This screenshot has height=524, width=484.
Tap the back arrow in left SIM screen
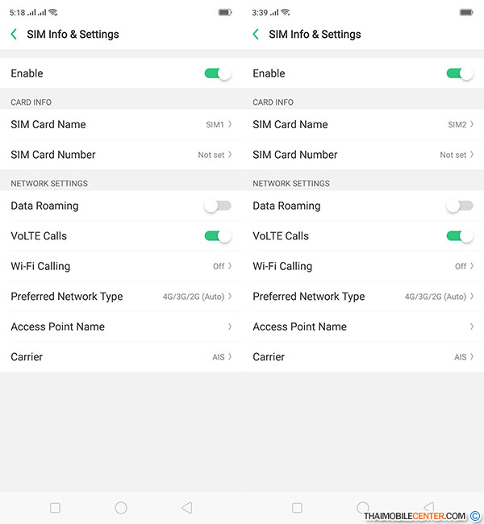(14, 34)
